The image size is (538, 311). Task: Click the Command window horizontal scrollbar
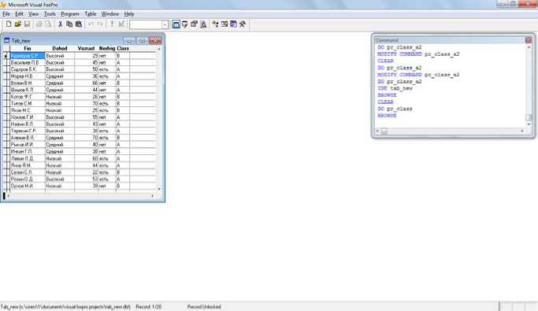pyautogui.click(x=451, y=131)
